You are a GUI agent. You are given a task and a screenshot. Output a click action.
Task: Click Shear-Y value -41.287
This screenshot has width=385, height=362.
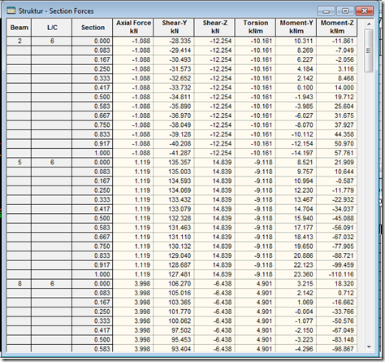174,153
